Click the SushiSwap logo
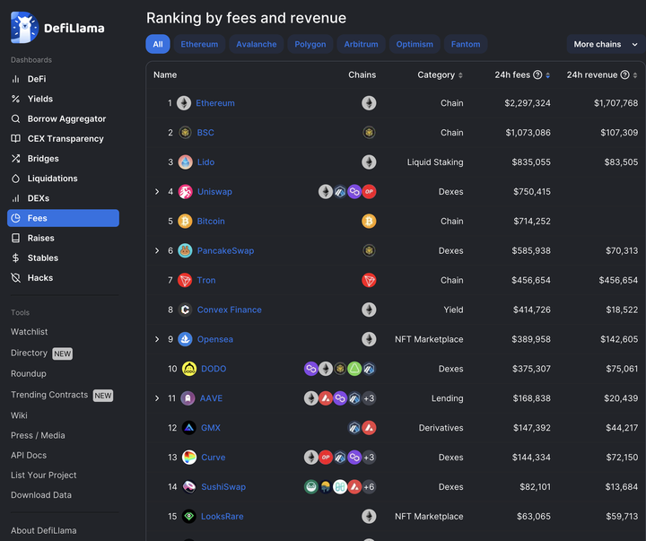Viewport: 646px width, 541px height. [x=189, y=487]
